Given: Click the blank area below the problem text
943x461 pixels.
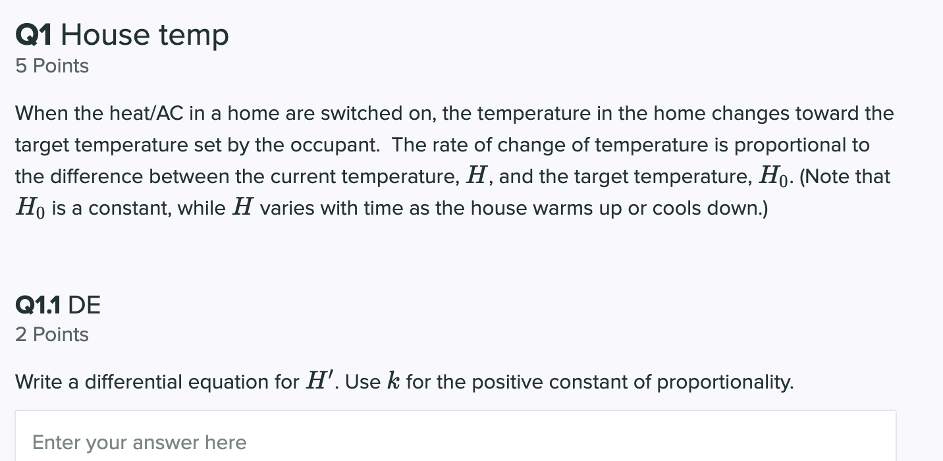Looking at the screenshot, I should [454, 257].
